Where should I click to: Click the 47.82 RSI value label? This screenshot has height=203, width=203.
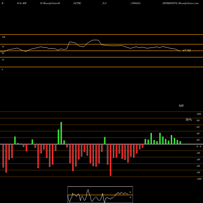click(x=187, y=50)
